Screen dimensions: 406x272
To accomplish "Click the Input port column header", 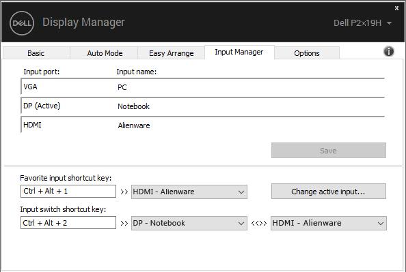I will pyautogui.click(x=42, y=72).
